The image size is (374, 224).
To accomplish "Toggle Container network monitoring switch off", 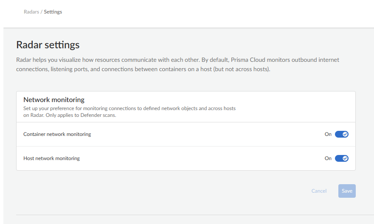I will (x=342, y=134).
